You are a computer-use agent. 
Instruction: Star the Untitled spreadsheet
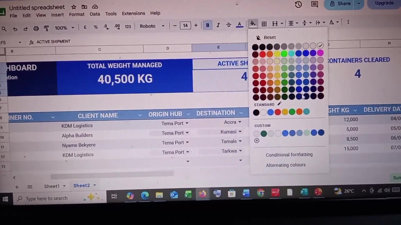[x=74, y=7]
